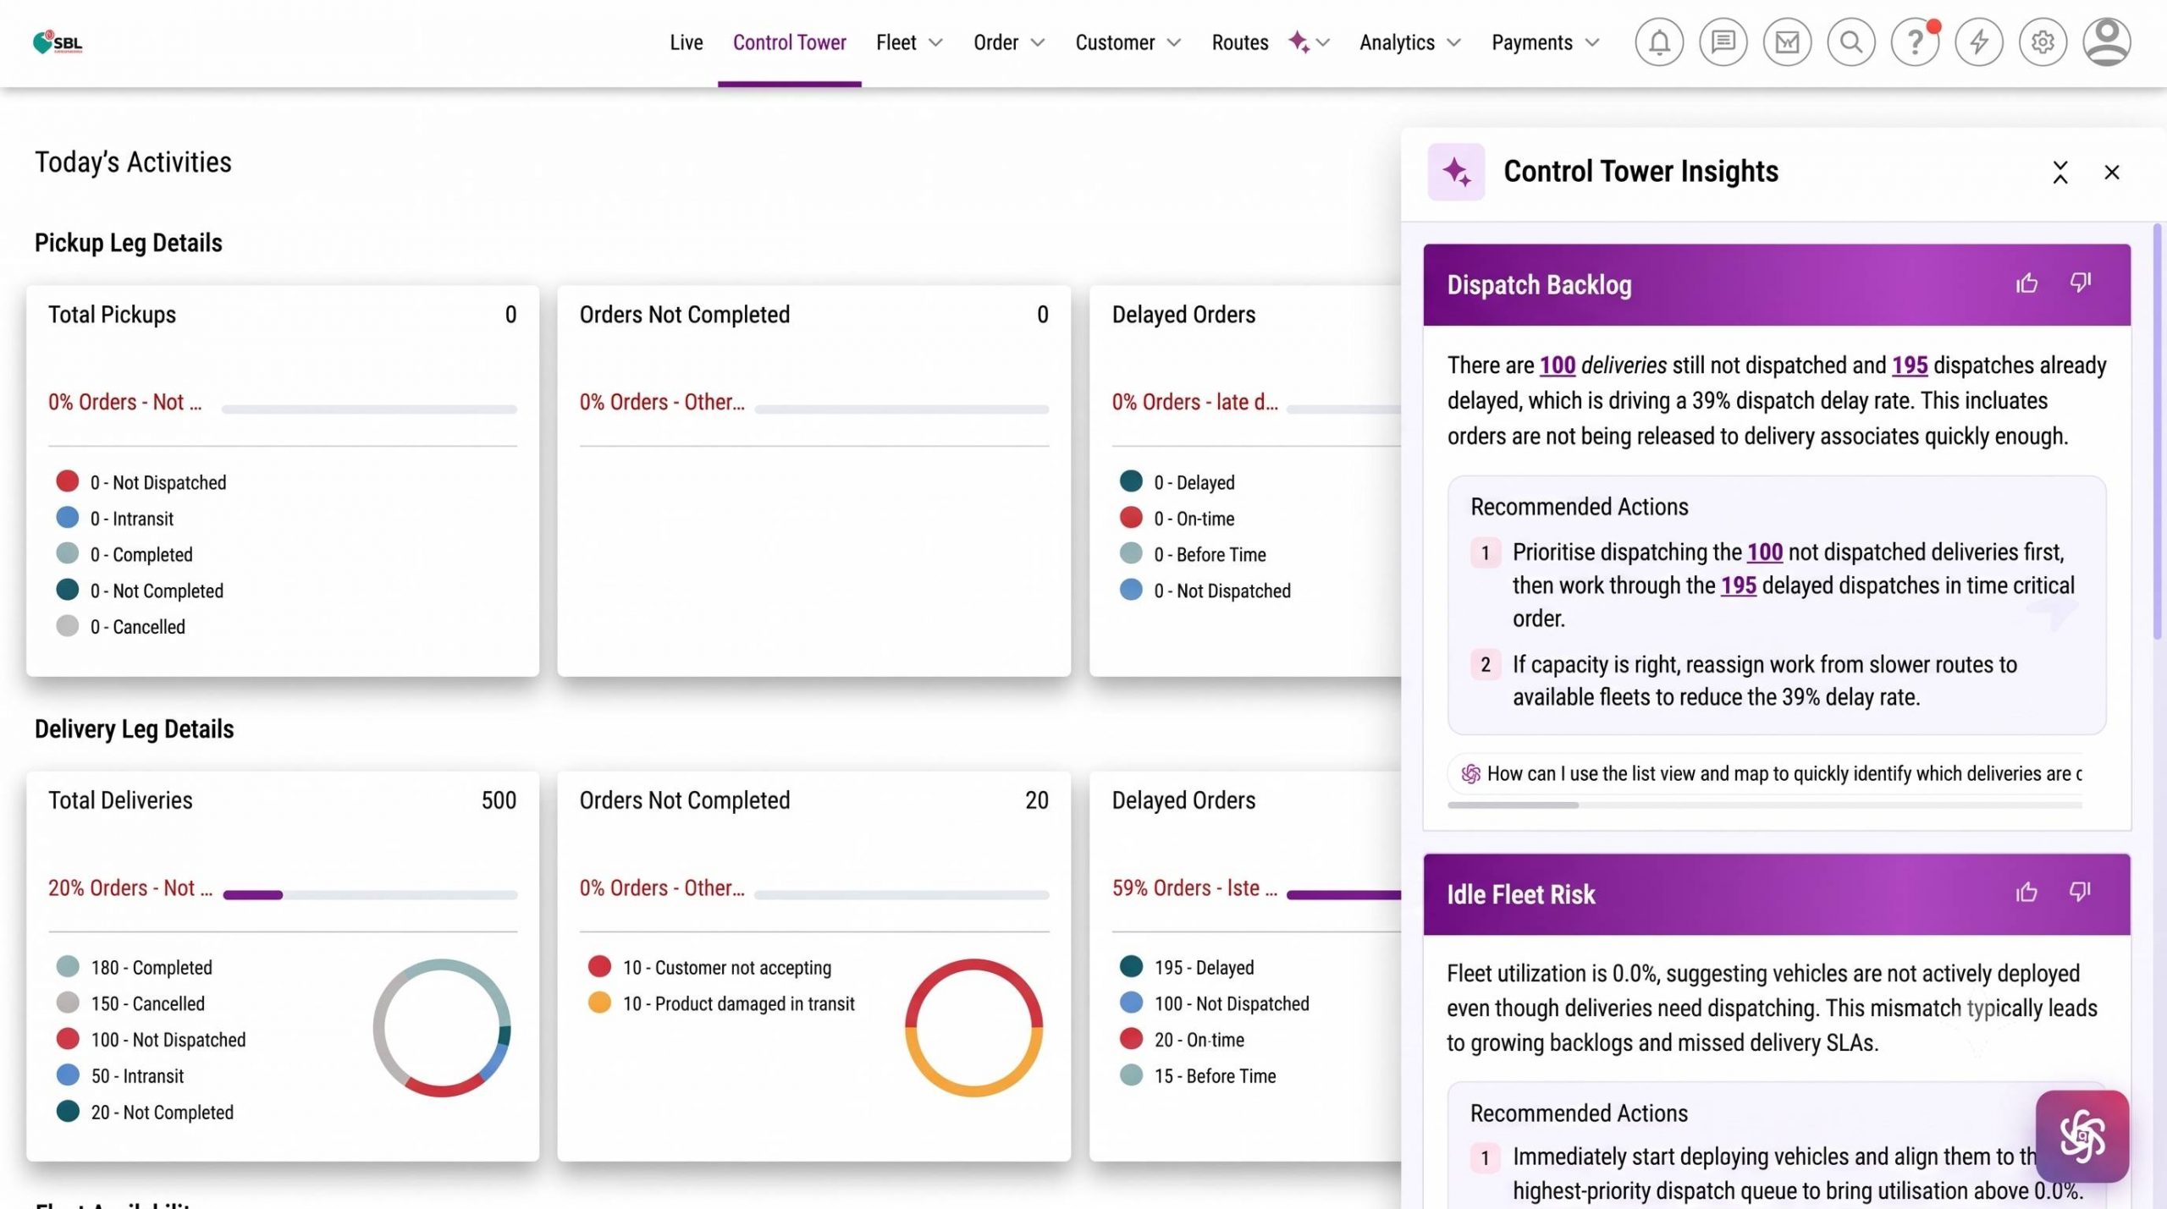The height and width of the screenshot is (1209, 2167).
Task: Thumbs up the Idle Fleet Risk insight
Action: click(2026, 893)
